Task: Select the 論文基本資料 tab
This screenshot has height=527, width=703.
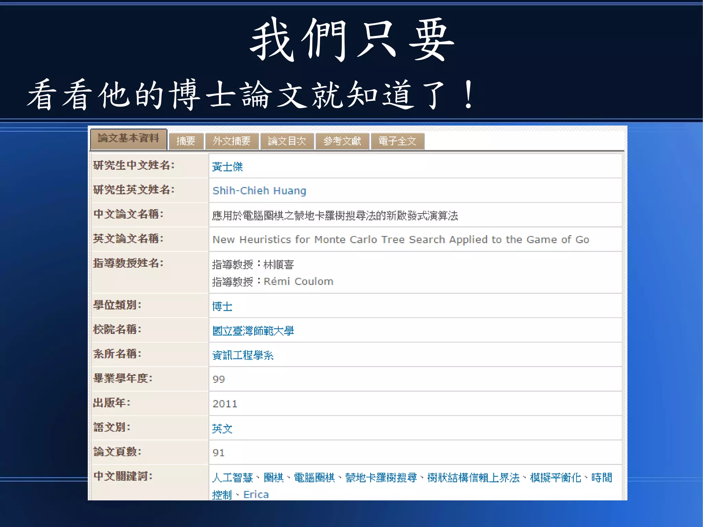Action: click(128, 139)
